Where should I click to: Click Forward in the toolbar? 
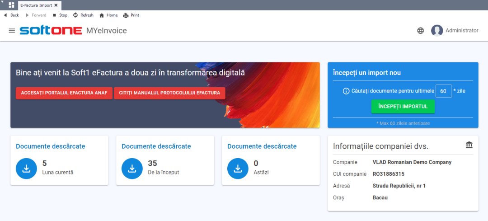[36, 15]
